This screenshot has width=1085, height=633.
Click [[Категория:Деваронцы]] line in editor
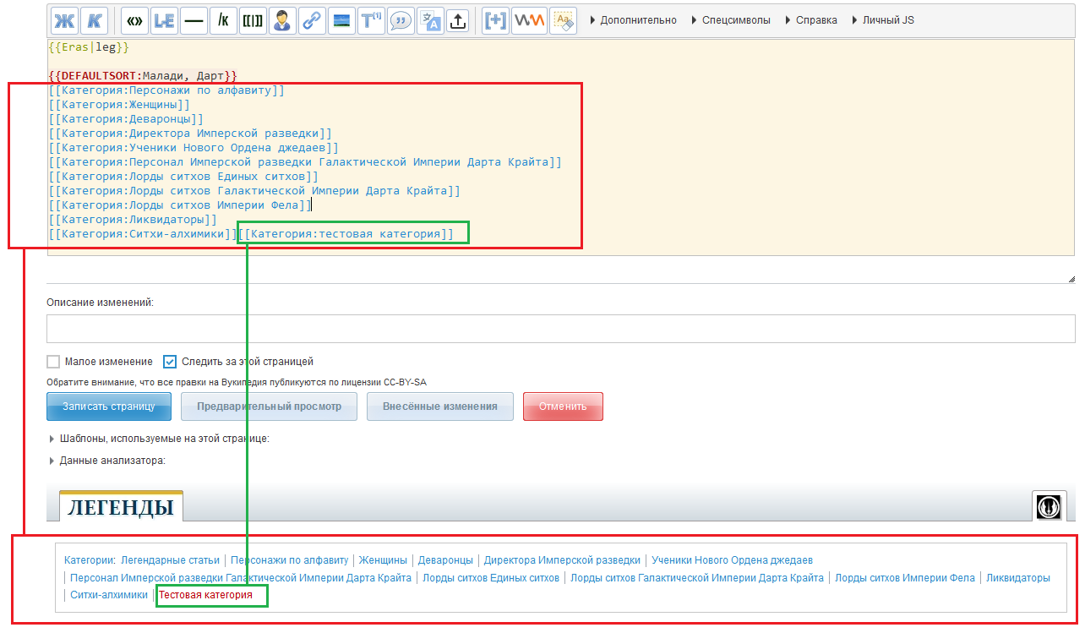(x=126, y=119)
